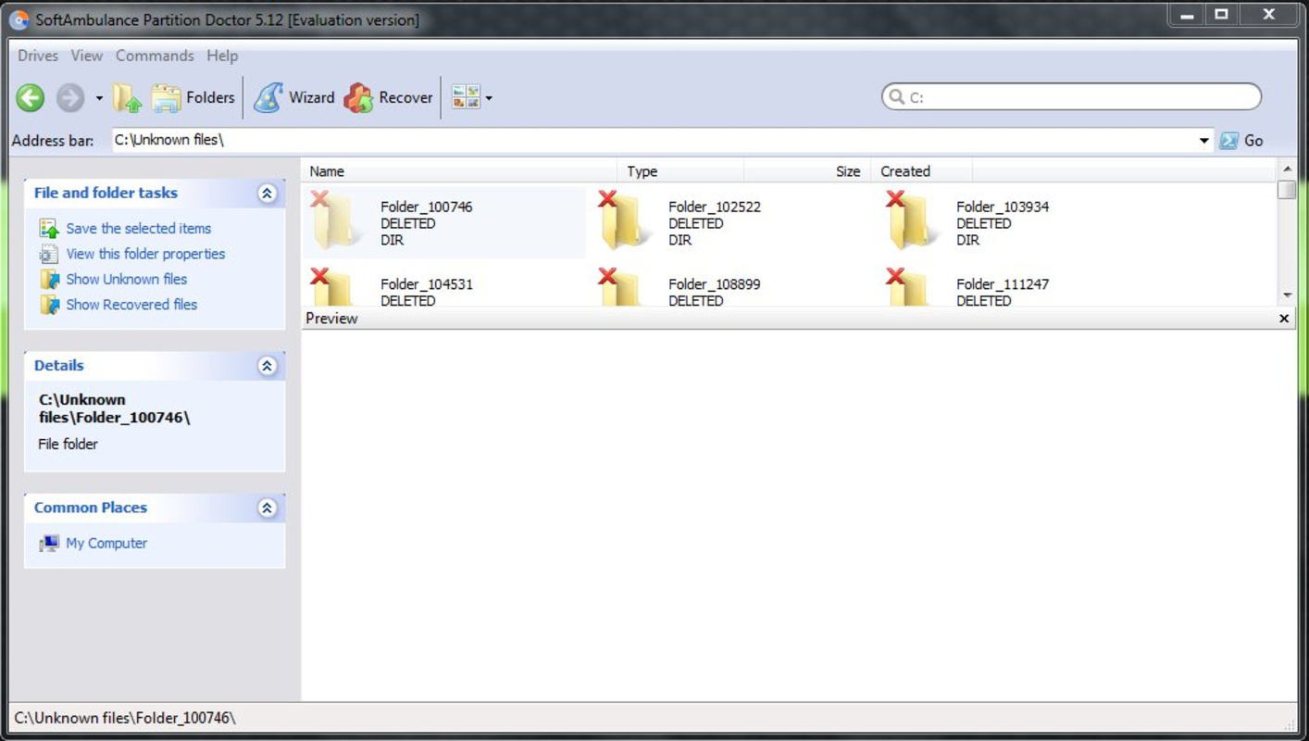Click the Go arrow icon
Screen dimensions: 1309x741
pyautogui.click(x=1228, y=141)
